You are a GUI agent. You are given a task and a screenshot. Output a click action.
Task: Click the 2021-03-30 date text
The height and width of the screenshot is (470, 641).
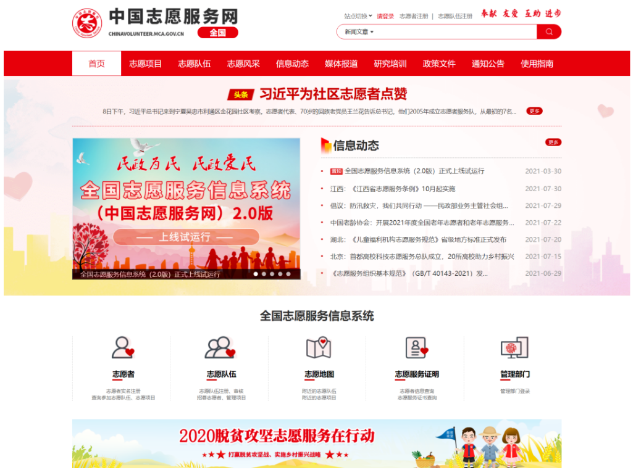[543, 171]
